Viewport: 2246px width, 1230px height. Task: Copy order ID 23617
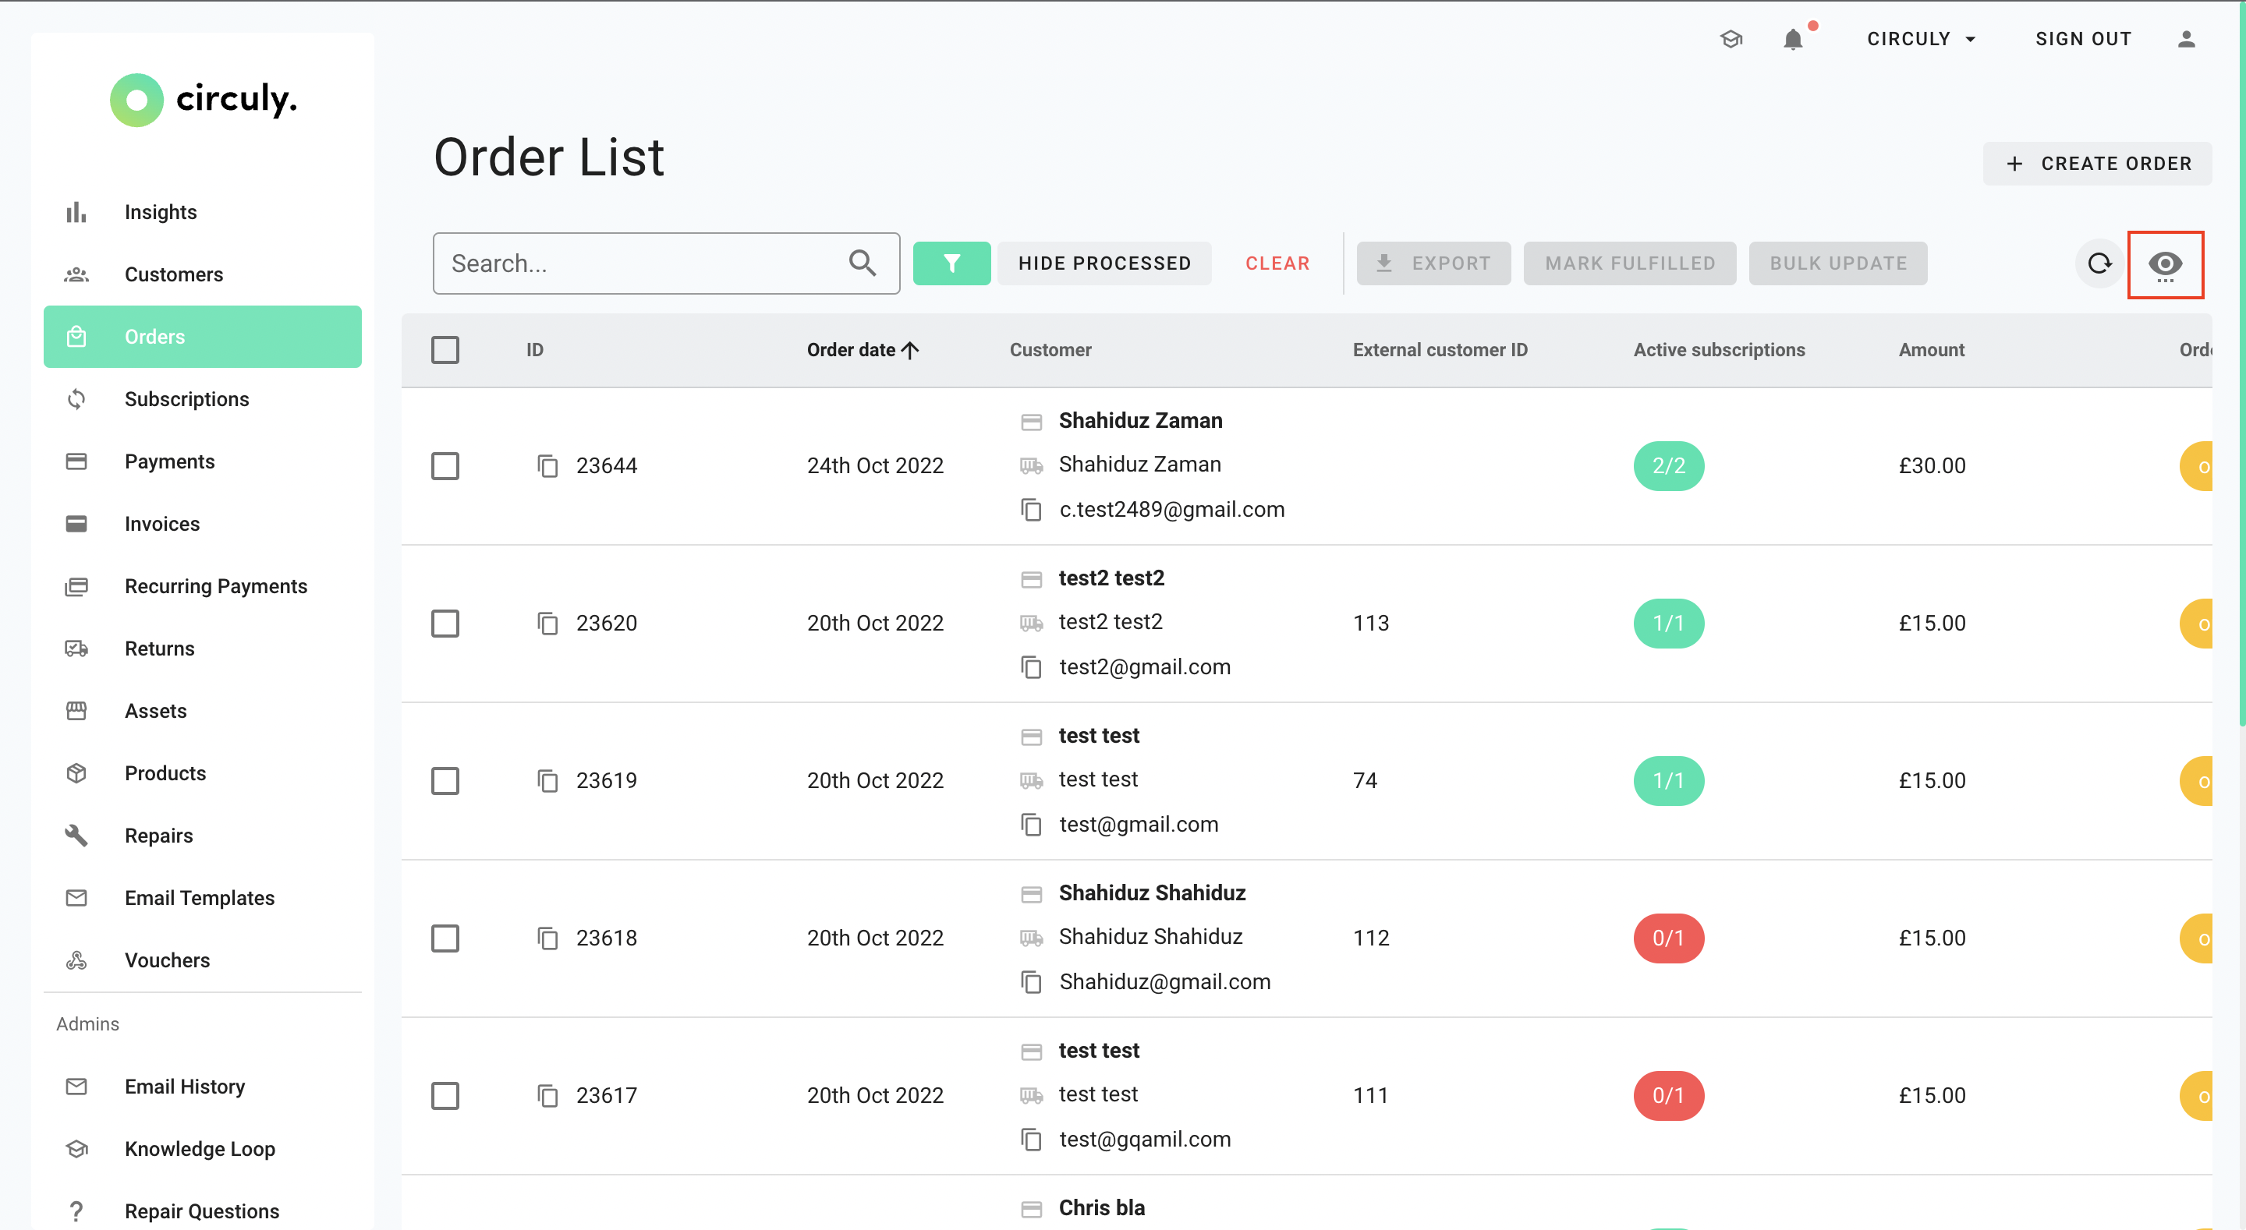pyautogui.click(x=547, y=1096)
